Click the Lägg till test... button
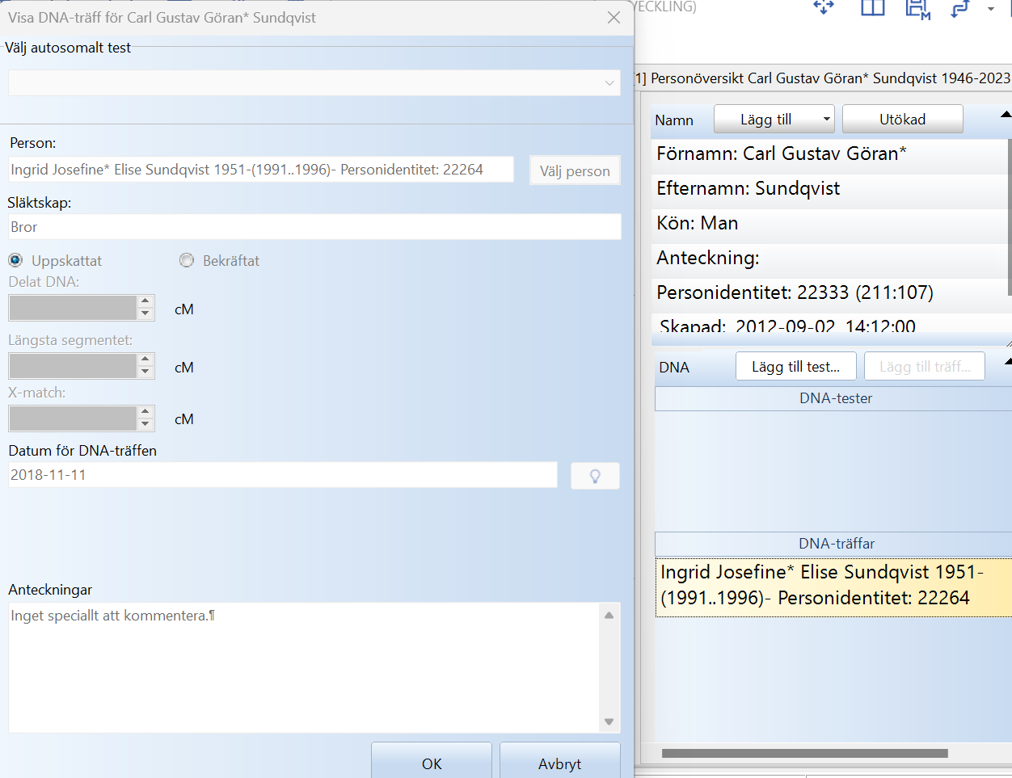This screenshot has height=778, width=1012. (x=795, y=367)
